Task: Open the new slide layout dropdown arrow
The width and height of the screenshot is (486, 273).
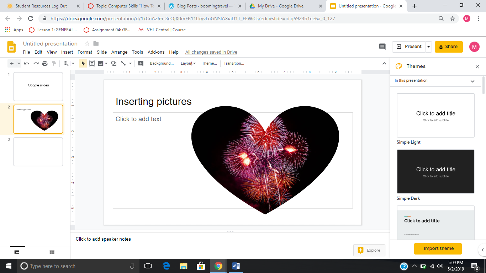Action: (x=19, y=64)
